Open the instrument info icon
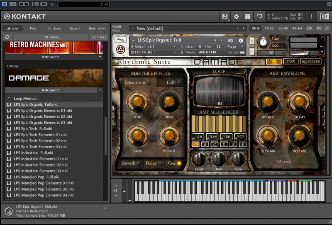Image resolution: width=332 pixels, height=225 pixels. point(241,40)
